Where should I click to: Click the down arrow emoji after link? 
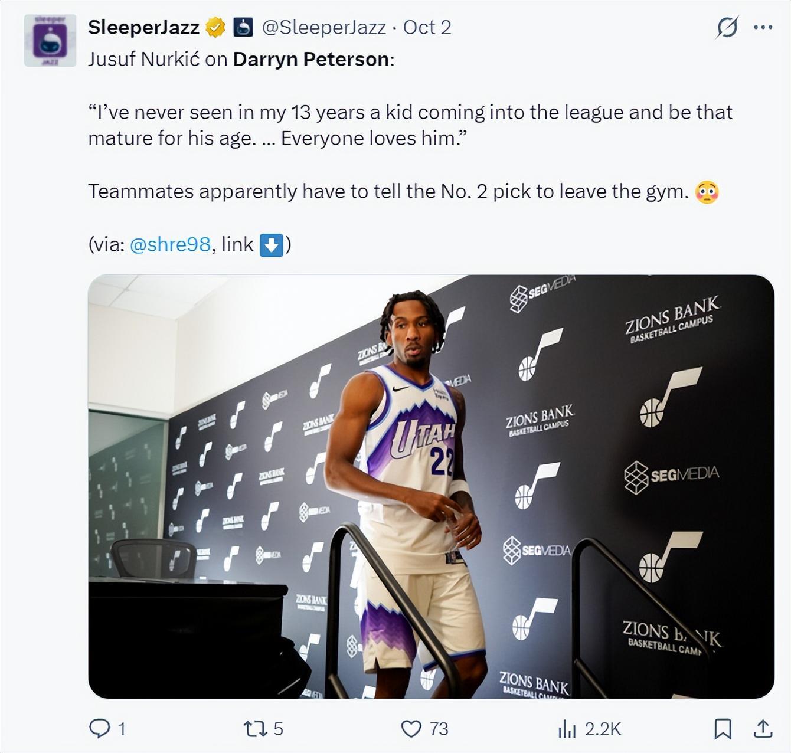[x=272, y=244]
